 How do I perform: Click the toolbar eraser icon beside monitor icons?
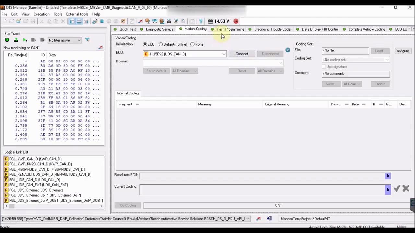(140, 21)
